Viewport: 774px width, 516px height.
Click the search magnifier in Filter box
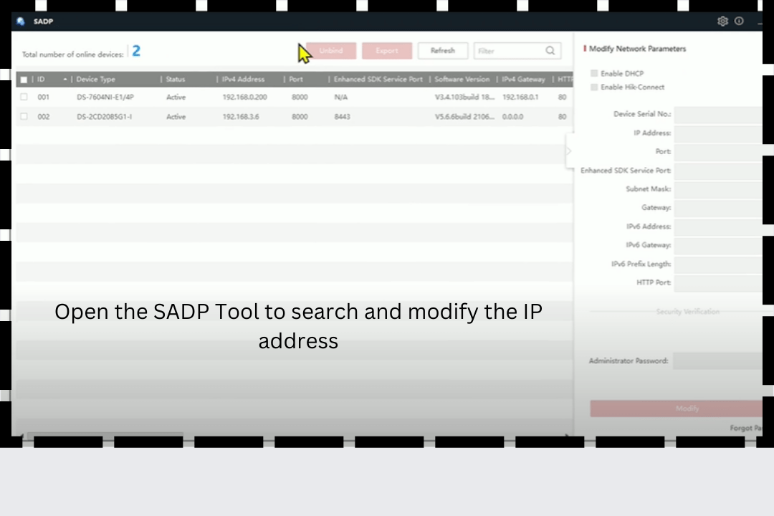point(550,51)
